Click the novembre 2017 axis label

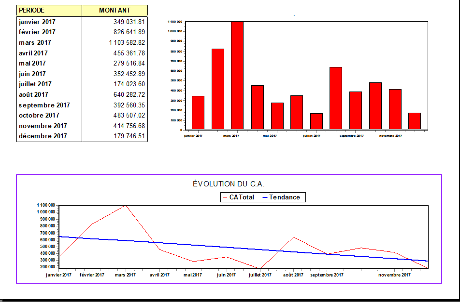(x=391, y=135)
